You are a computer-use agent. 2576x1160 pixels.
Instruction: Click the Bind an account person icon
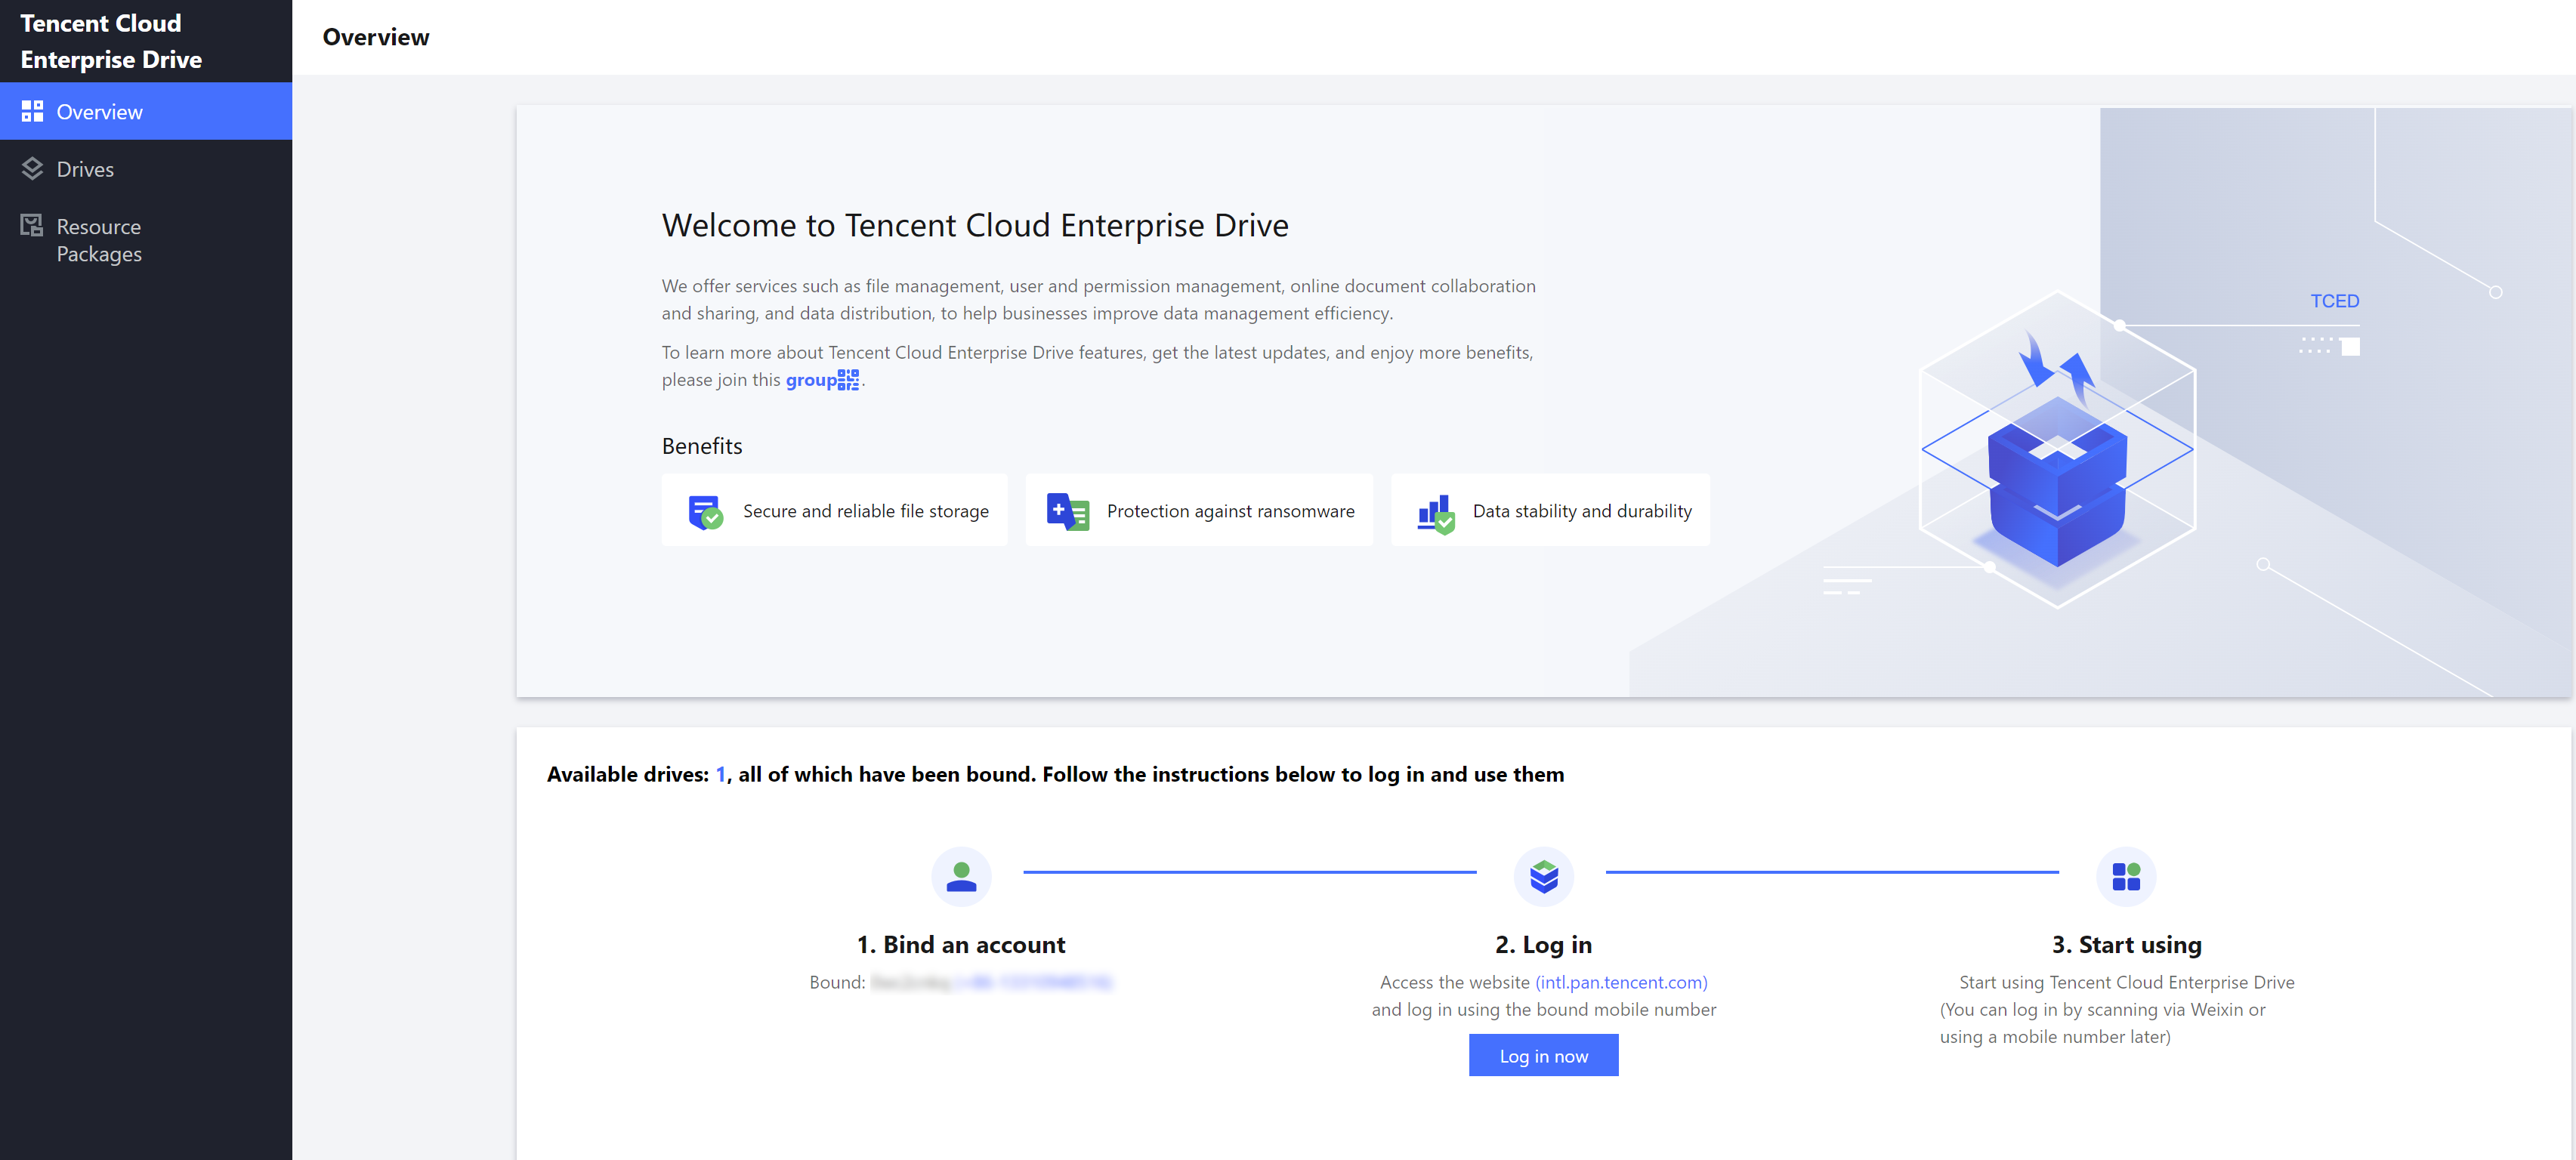[x=961, y=876]
